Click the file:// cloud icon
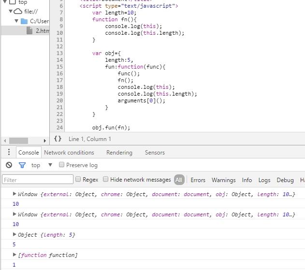The image size is (305, 270). 18,12
